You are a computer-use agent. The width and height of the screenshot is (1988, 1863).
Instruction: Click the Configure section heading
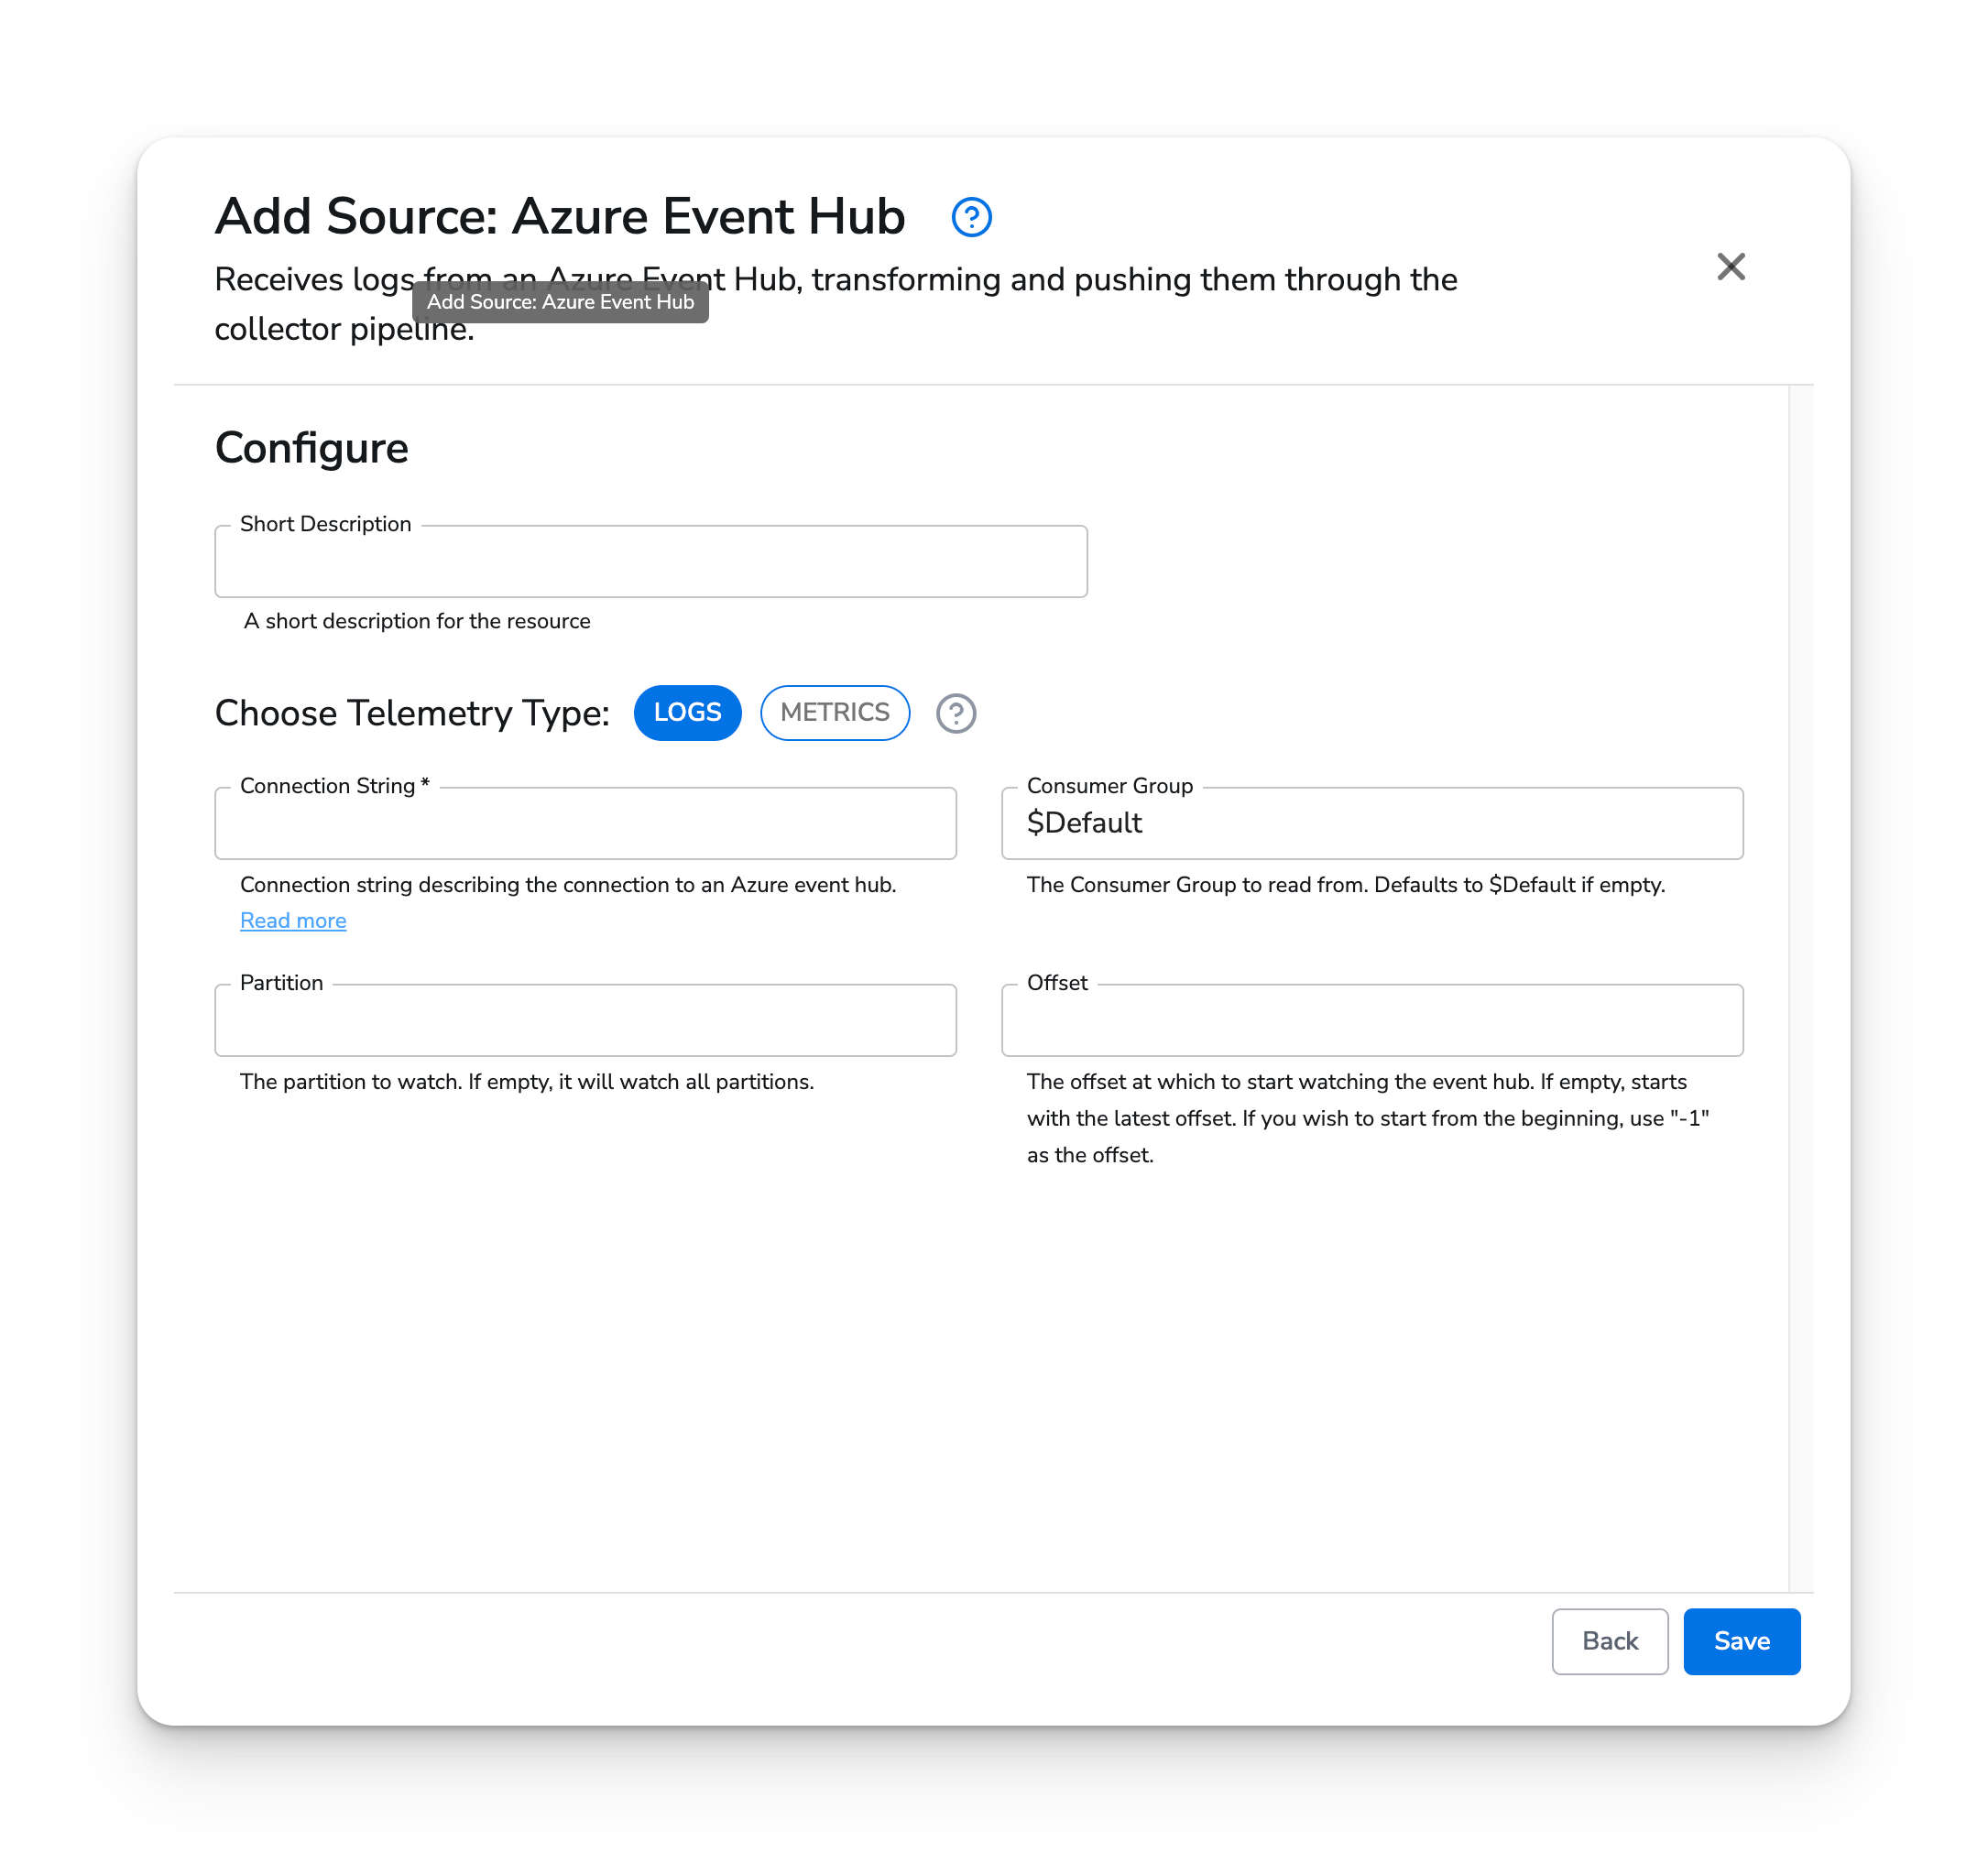point(311,447)
